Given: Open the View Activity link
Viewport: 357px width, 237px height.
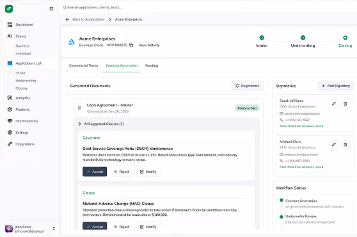Looking at the screenshot, I should pos(149,45).
